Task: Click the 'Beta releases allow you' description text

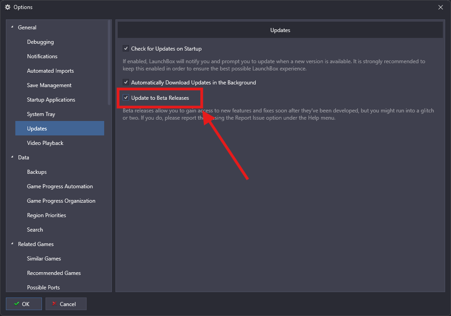Action: (x=278, y=114)
